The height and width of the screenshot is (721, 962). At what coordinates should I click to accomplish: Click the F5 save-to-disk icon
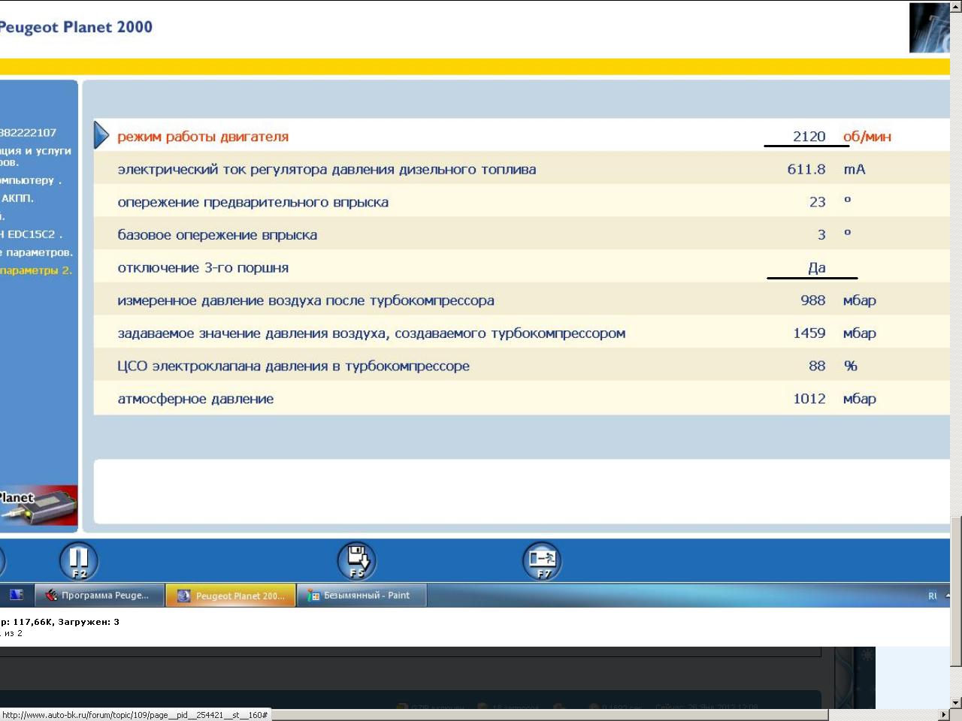click(356, 561)
